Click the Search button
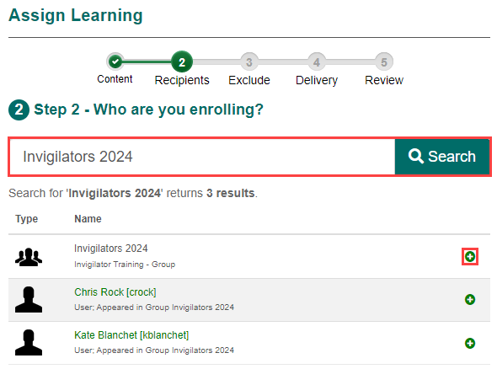 (442, 157)
